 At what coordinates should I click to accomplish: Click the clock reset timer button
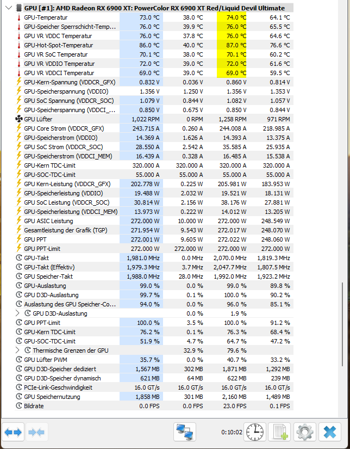click(x=255, y=432)
